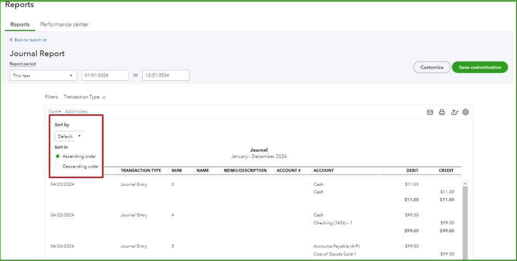Remove the Transaction Type filter (x)
This screenshot has height=261, width=517.
pos(104,97)
